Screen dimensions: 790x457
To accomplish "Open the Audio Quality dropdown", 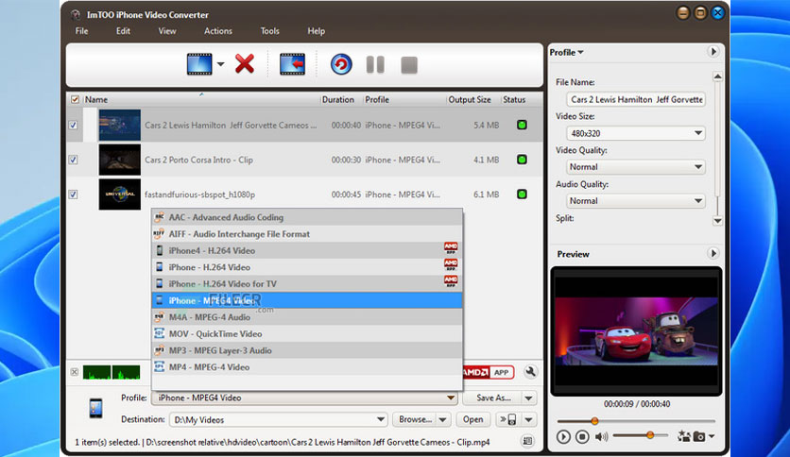I will pyautogui.click(x=636, y=201).
